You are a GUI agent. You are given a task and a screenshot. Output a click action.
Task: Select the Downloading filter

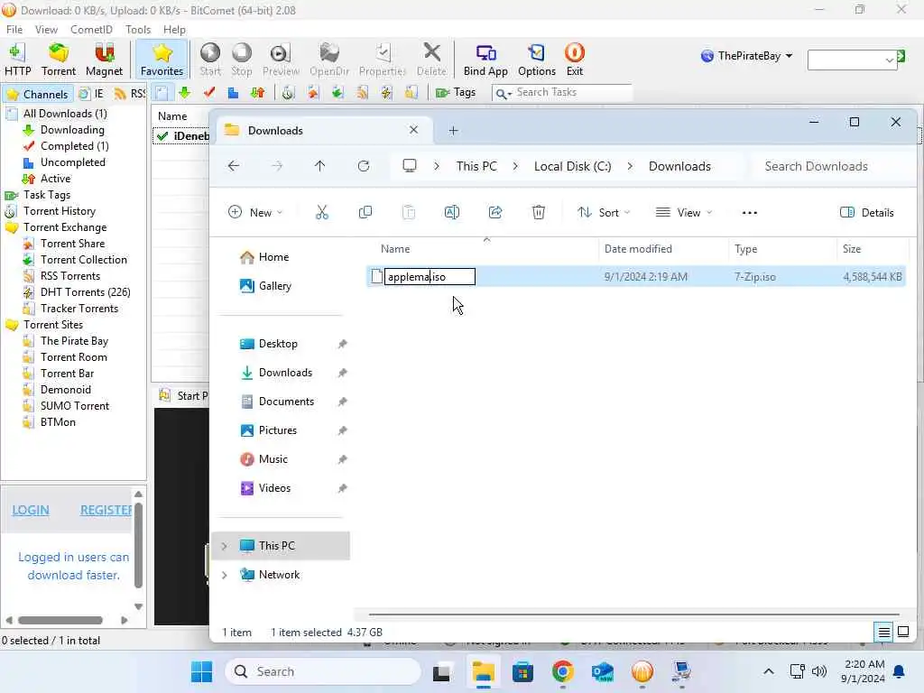(72, 130)
